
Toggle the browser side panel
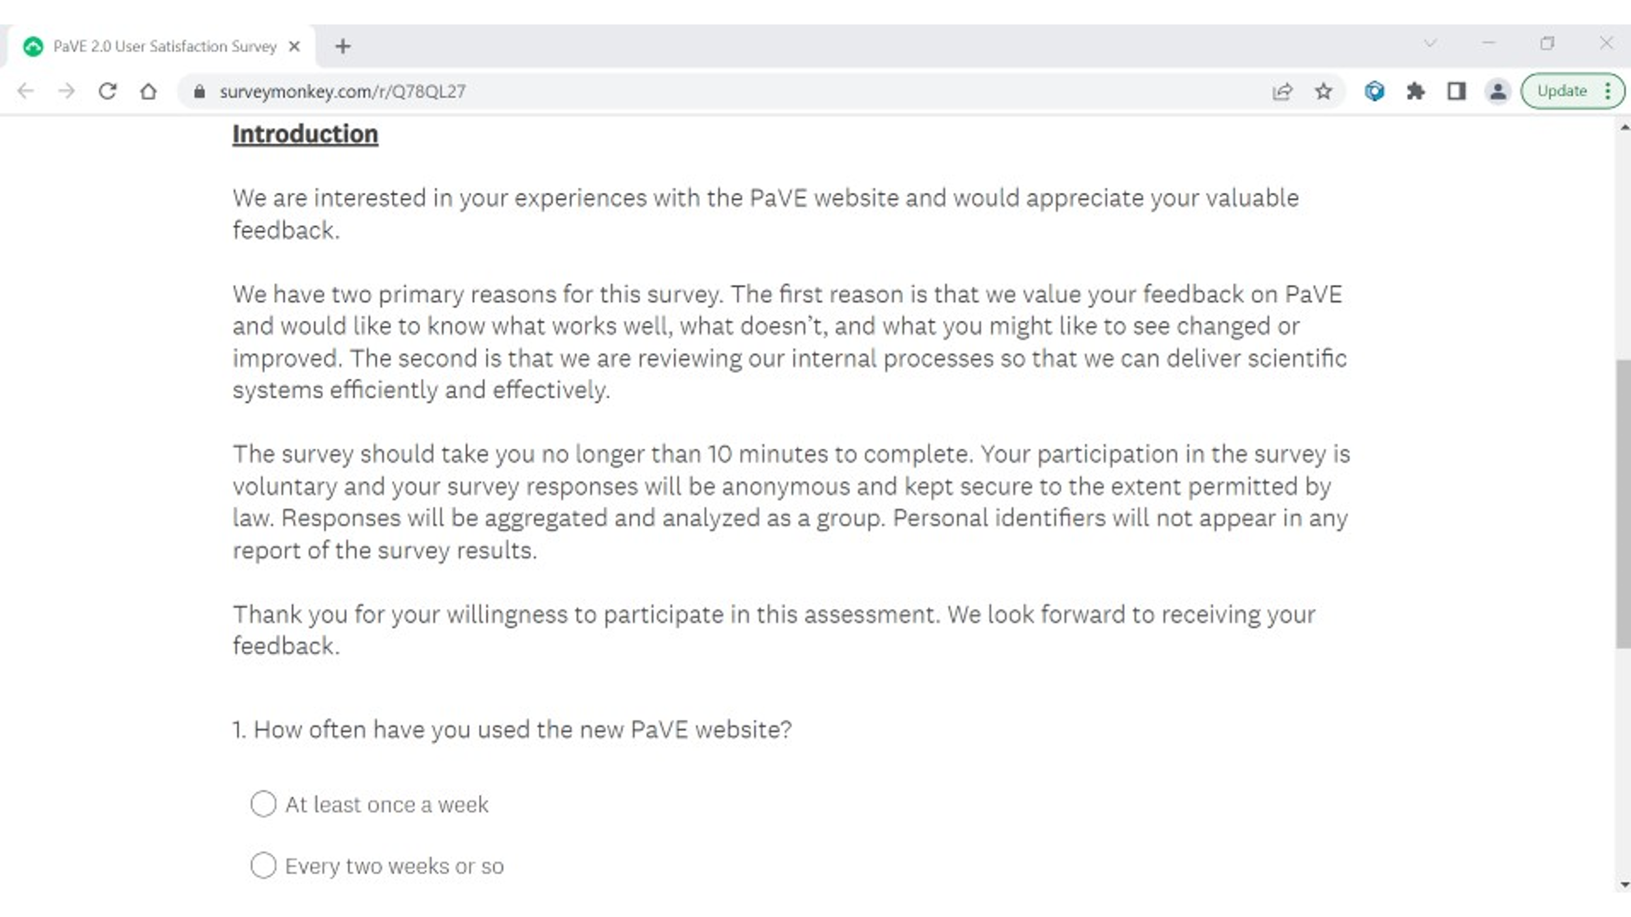tap(1456, 91)
